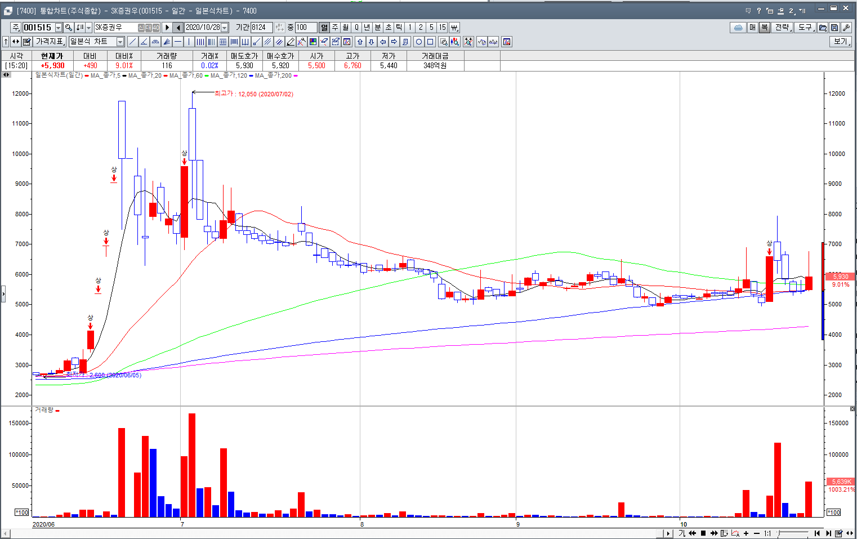Toggle the 매 button in top toolbar
This screenshot has width=857, height=539.
click(753, 27)
